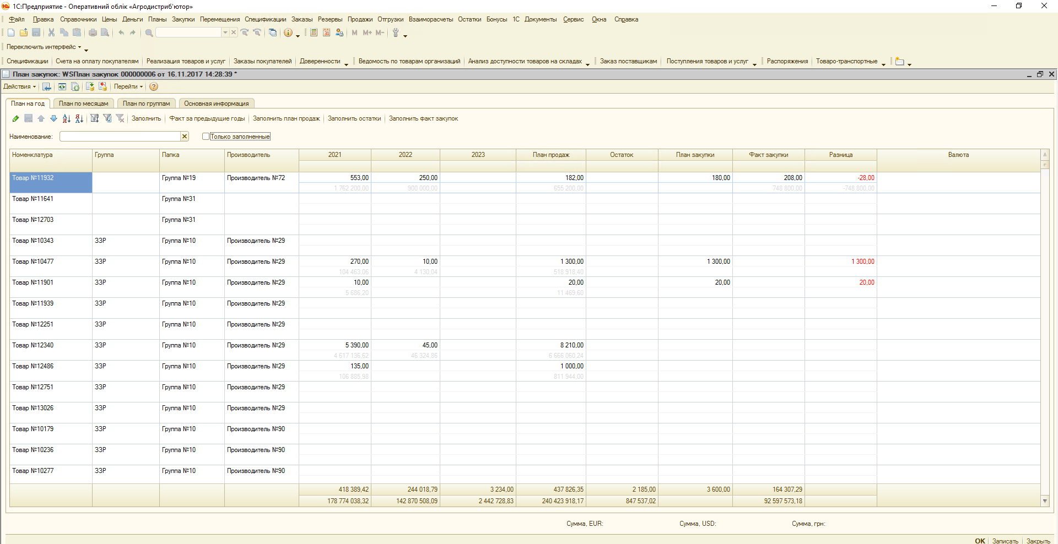Enable the 'Только заполненные' checkbox
The height and width of the screenshot is (544, 1058).
(206, 137)
